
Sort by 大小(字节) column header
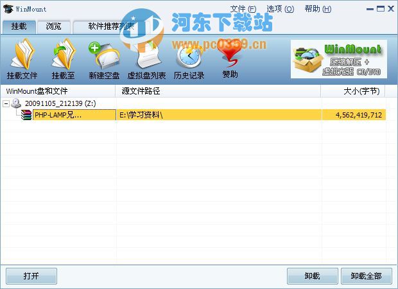(353, 91)
